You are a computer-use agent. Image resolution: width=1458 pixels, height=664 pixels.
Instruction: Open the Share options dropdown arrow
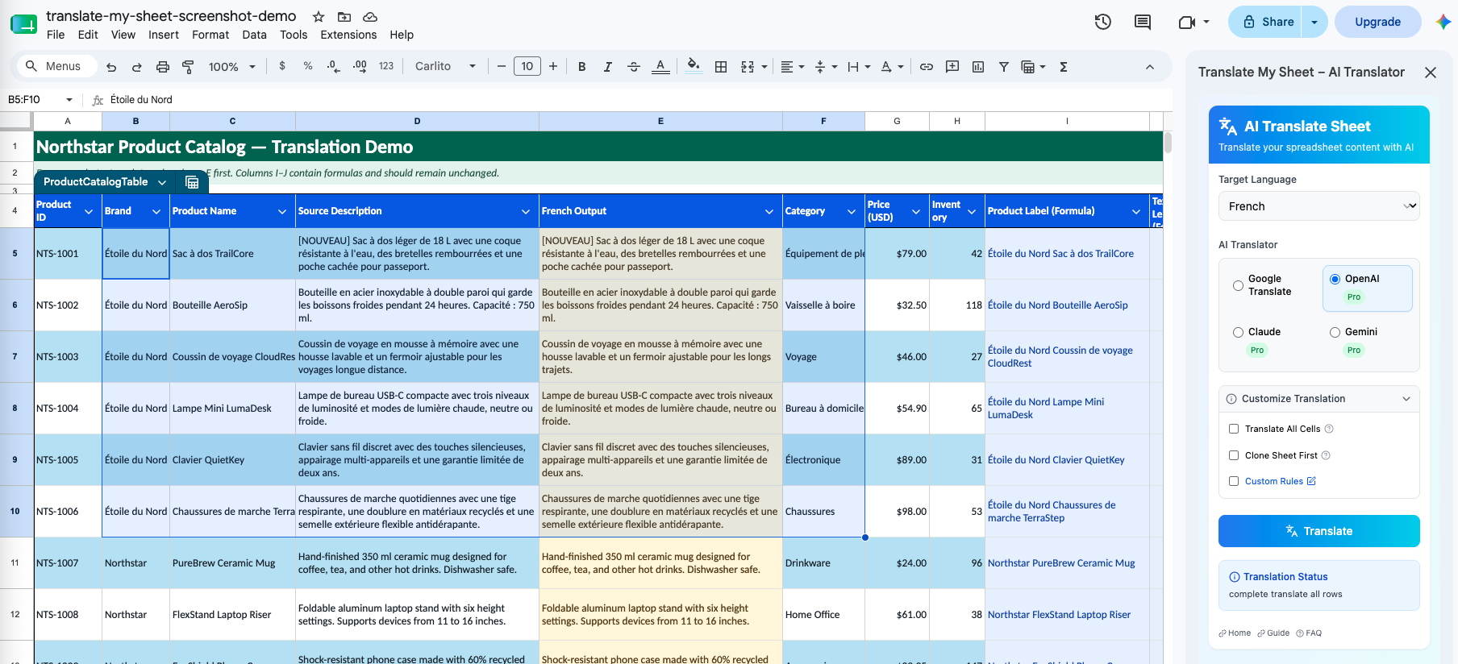click(1314, 22)
